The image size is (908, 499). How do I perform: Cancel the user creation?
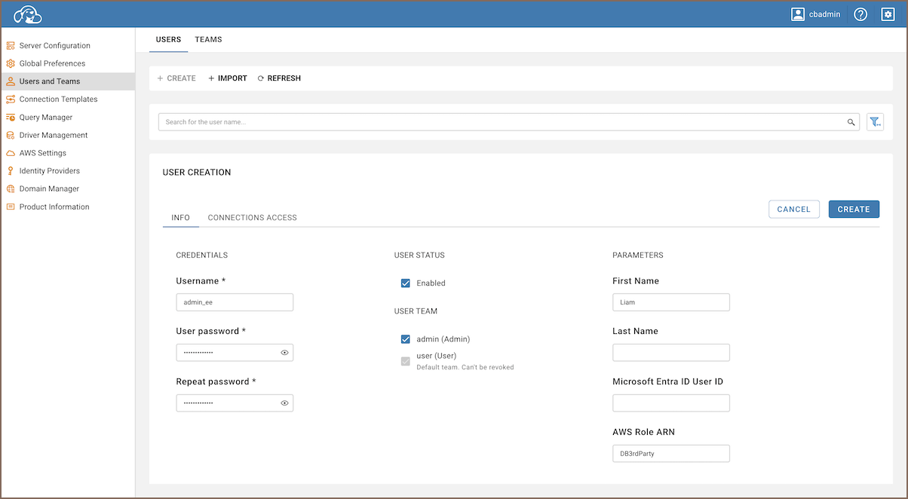tap(793, 210)
